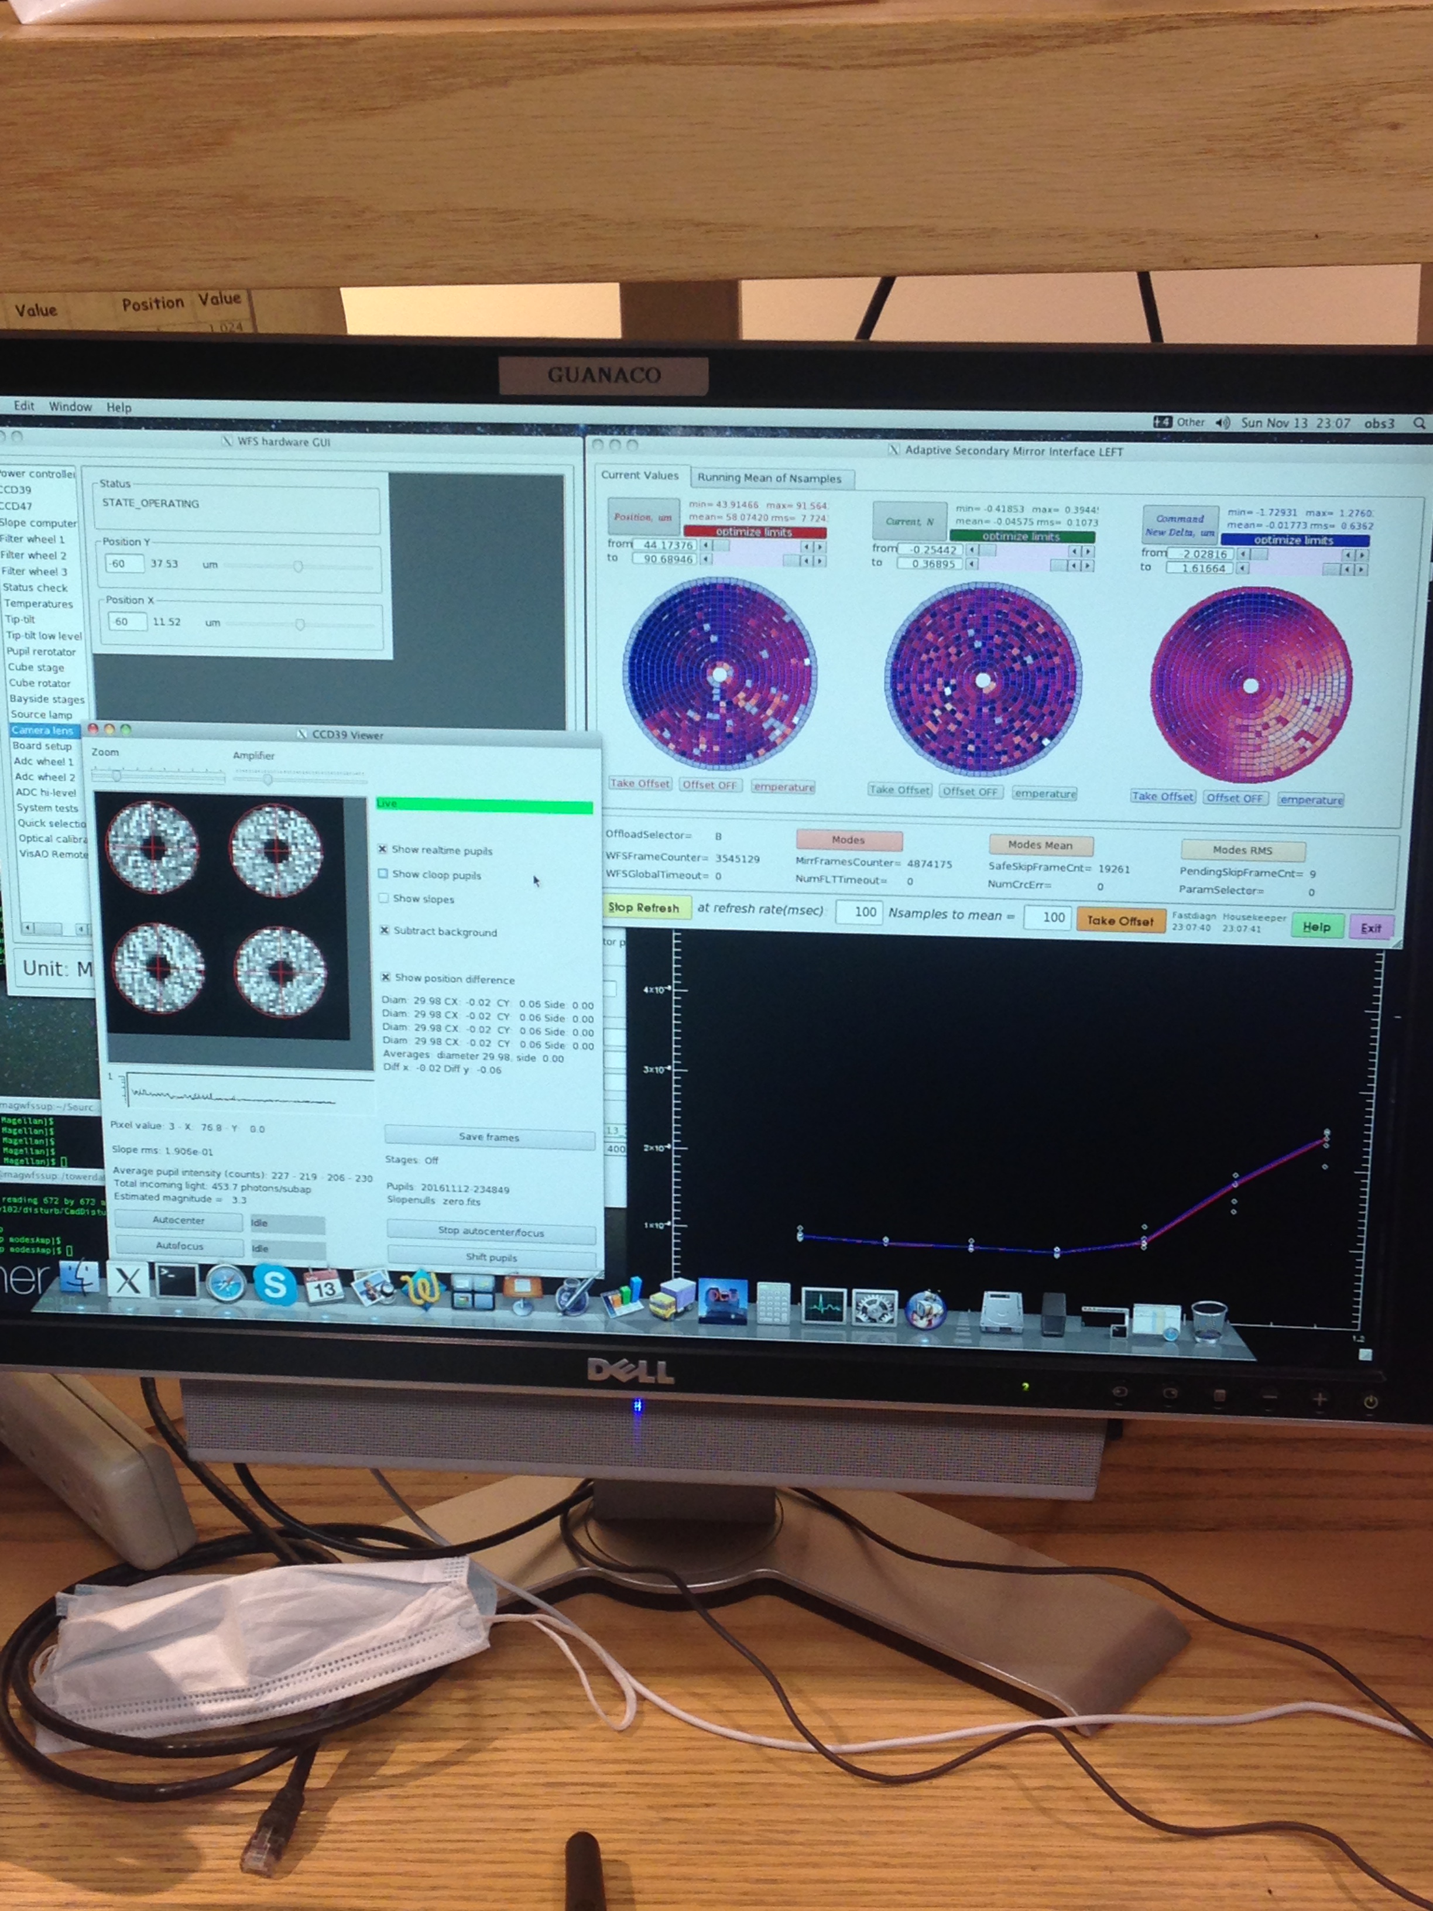Open Activity Monitor from the dock
The height and width of the screenshot is (1911, 1433).
(823, 1306)
